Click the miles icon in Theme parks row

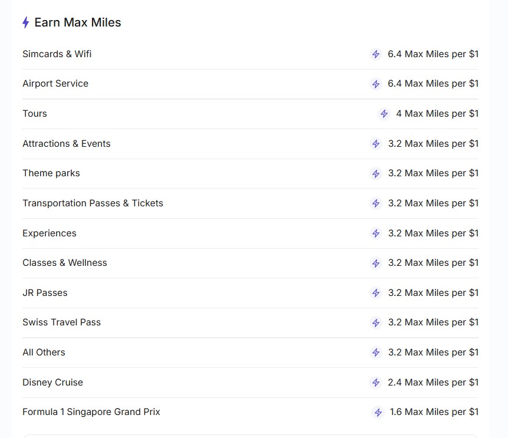(x=376, y=174)
